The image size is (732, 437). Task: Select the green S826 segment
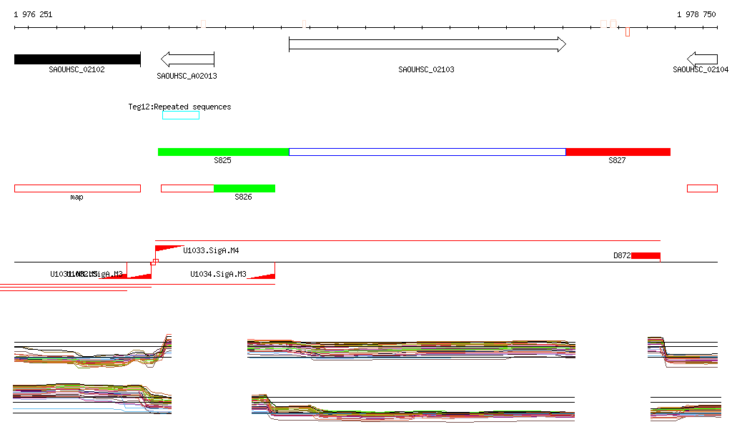pyautogui.click(x=244, y=189)
